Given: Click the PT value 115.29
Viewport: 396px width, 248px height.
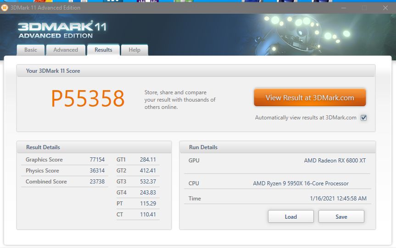Looking at the screenshot, I should (148, 204).
